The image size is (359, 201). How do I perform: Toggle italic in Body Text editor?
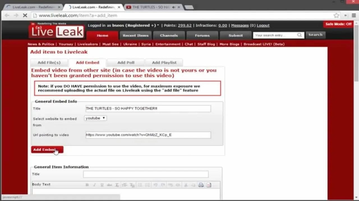point(95,185)
